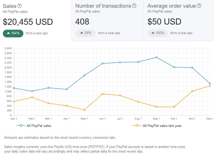Click the 29% change badge
Viewport: 214px width, 162px height.
click(x=86, y=33)
